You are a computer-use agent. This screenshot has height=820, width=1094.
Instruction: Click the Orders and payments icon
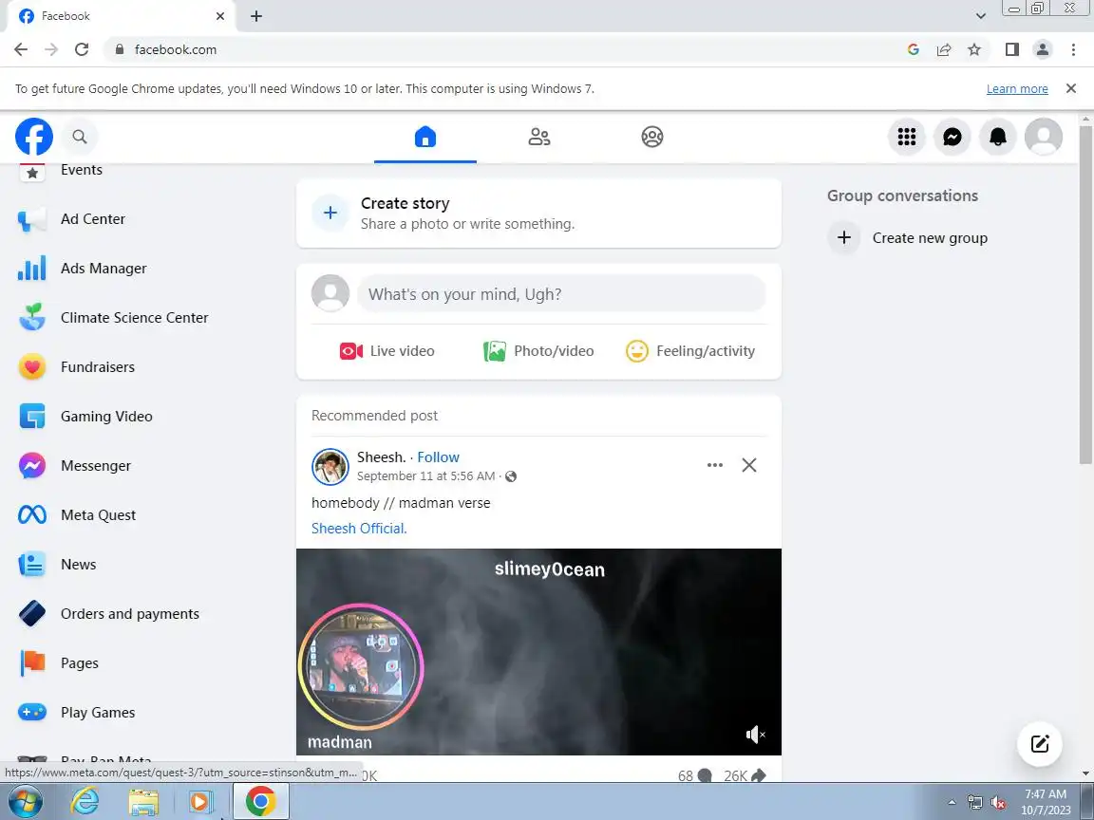click(x=31, y=614)
